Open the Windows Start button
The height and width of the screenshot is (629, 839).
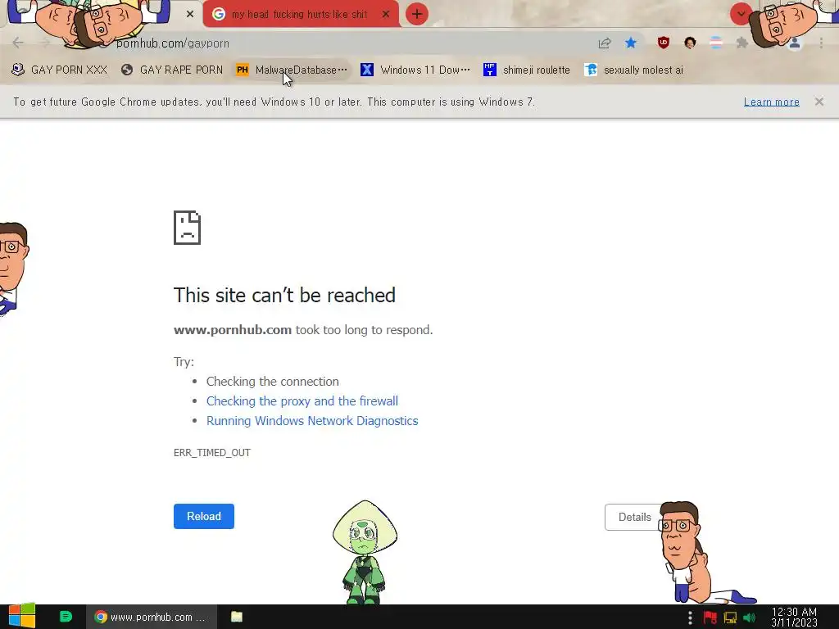coord(22,616)
